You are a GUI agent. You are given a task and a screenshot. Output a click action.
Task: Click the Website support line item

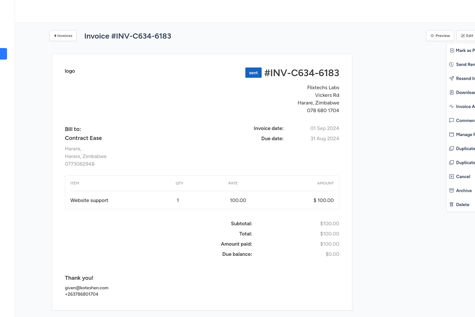pyautogui.click(x=89, y=200)
